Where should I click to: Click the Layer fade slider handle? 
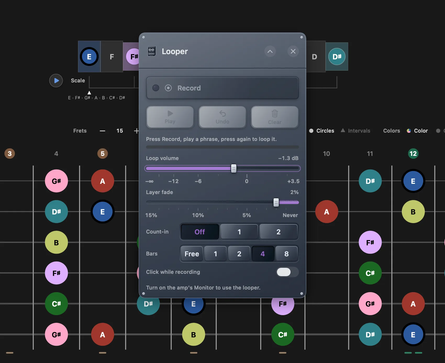(x=276, y=202)
